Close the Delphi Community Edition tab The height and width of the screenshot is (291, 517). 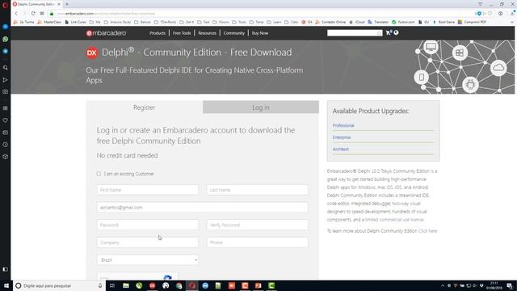coord(59,4)
